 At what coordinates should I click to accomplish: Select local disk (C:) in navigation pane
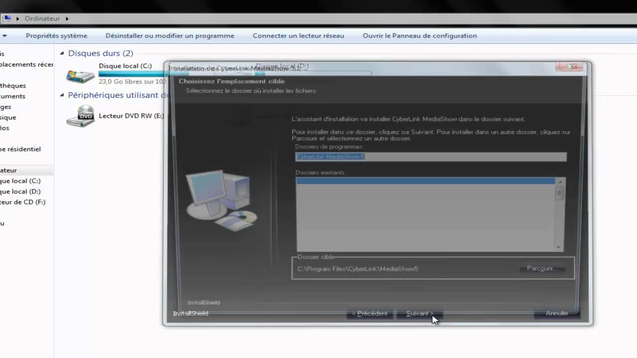coord(20,181)
